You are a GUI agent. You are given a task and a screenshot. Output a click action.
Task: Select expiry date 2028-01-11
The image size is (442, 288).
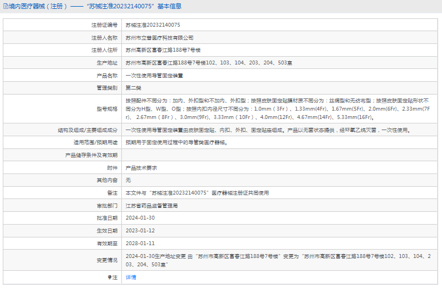(x=140, y=244)
